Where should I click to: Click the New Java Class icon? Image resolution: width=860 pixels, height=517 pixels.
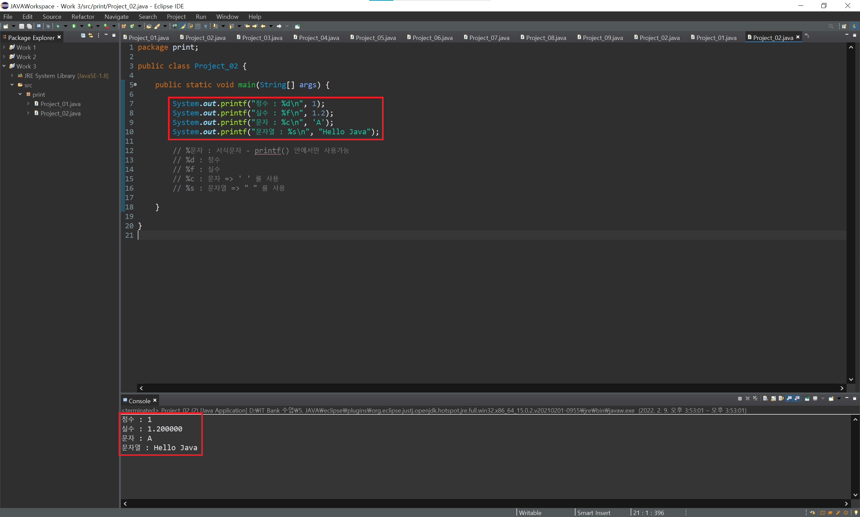[x=132, y=26]
